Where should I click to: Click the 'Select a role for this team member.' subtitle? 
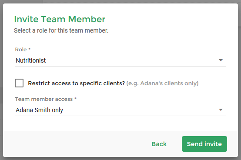[61, 30]
